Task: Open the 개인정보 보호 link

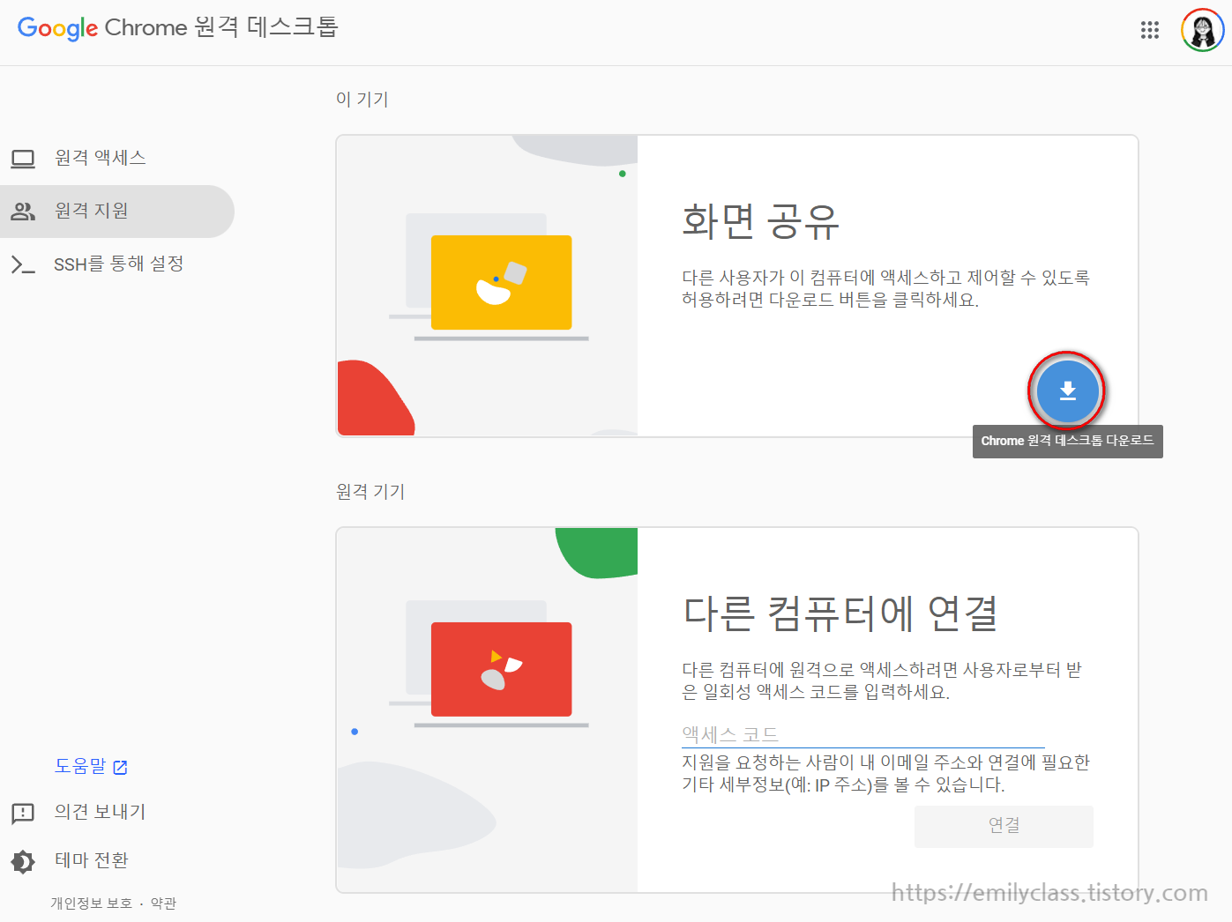Action: click(91, 903)
